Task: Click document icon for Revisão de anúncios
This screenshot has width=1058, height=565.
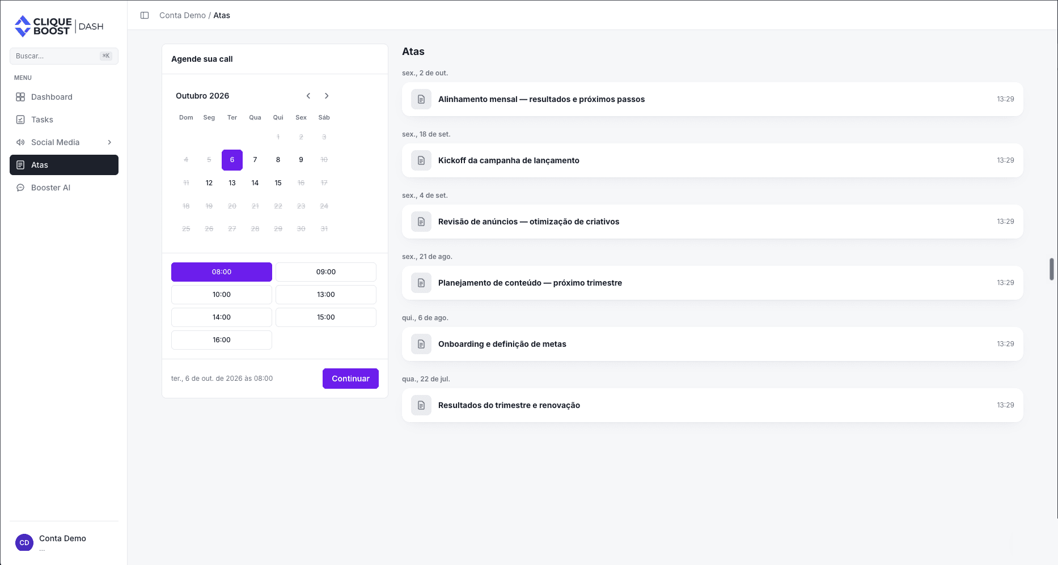Action: [x=421, y=222]
